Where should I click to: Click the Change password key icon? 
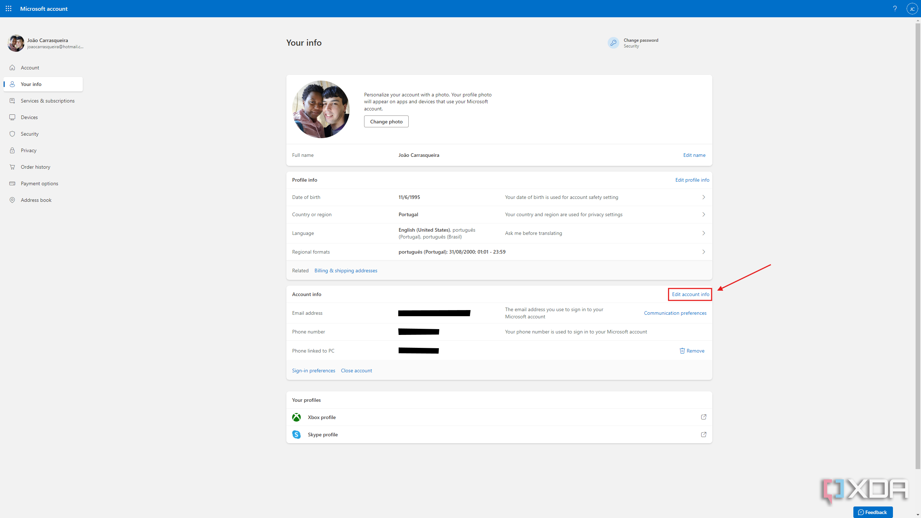[x=613, y=43]
